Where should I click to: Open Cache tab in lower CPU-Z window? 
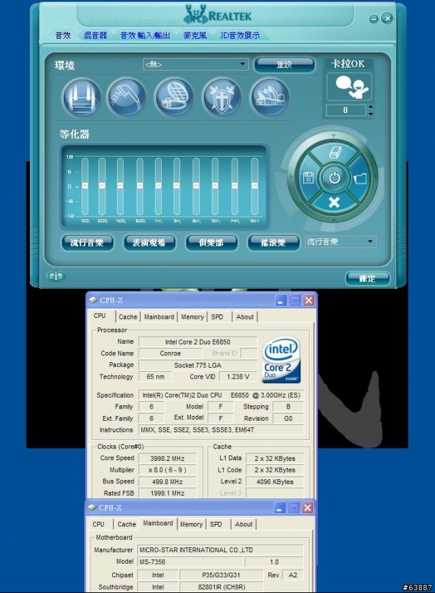[x=127, y=524]
